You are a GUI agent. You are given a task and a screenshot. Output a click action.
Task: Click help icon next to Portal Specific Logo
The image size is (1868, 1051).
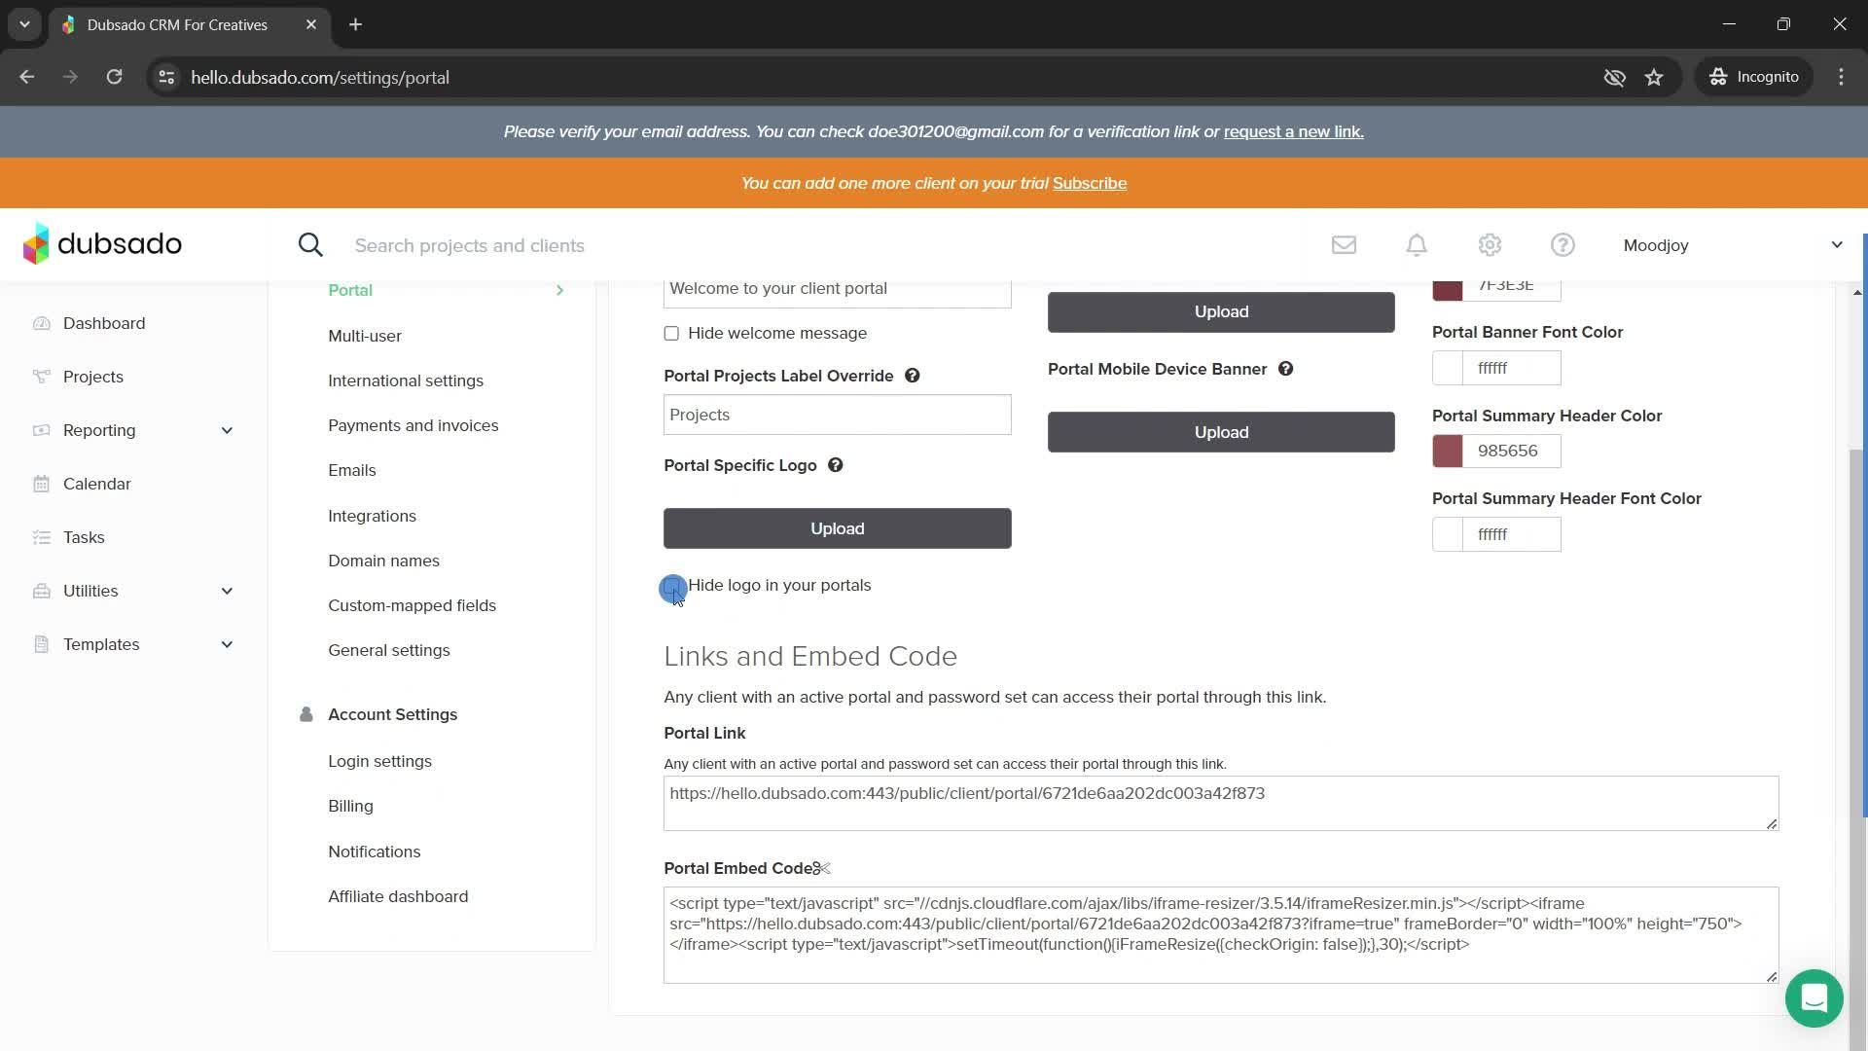pyautogui.click(x=835, y=465)
